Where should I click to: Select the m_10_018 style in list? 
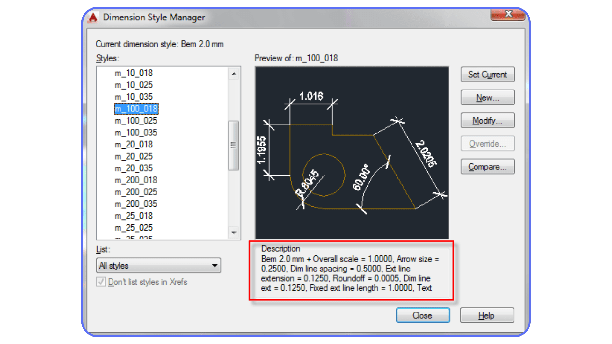point(134,73)
